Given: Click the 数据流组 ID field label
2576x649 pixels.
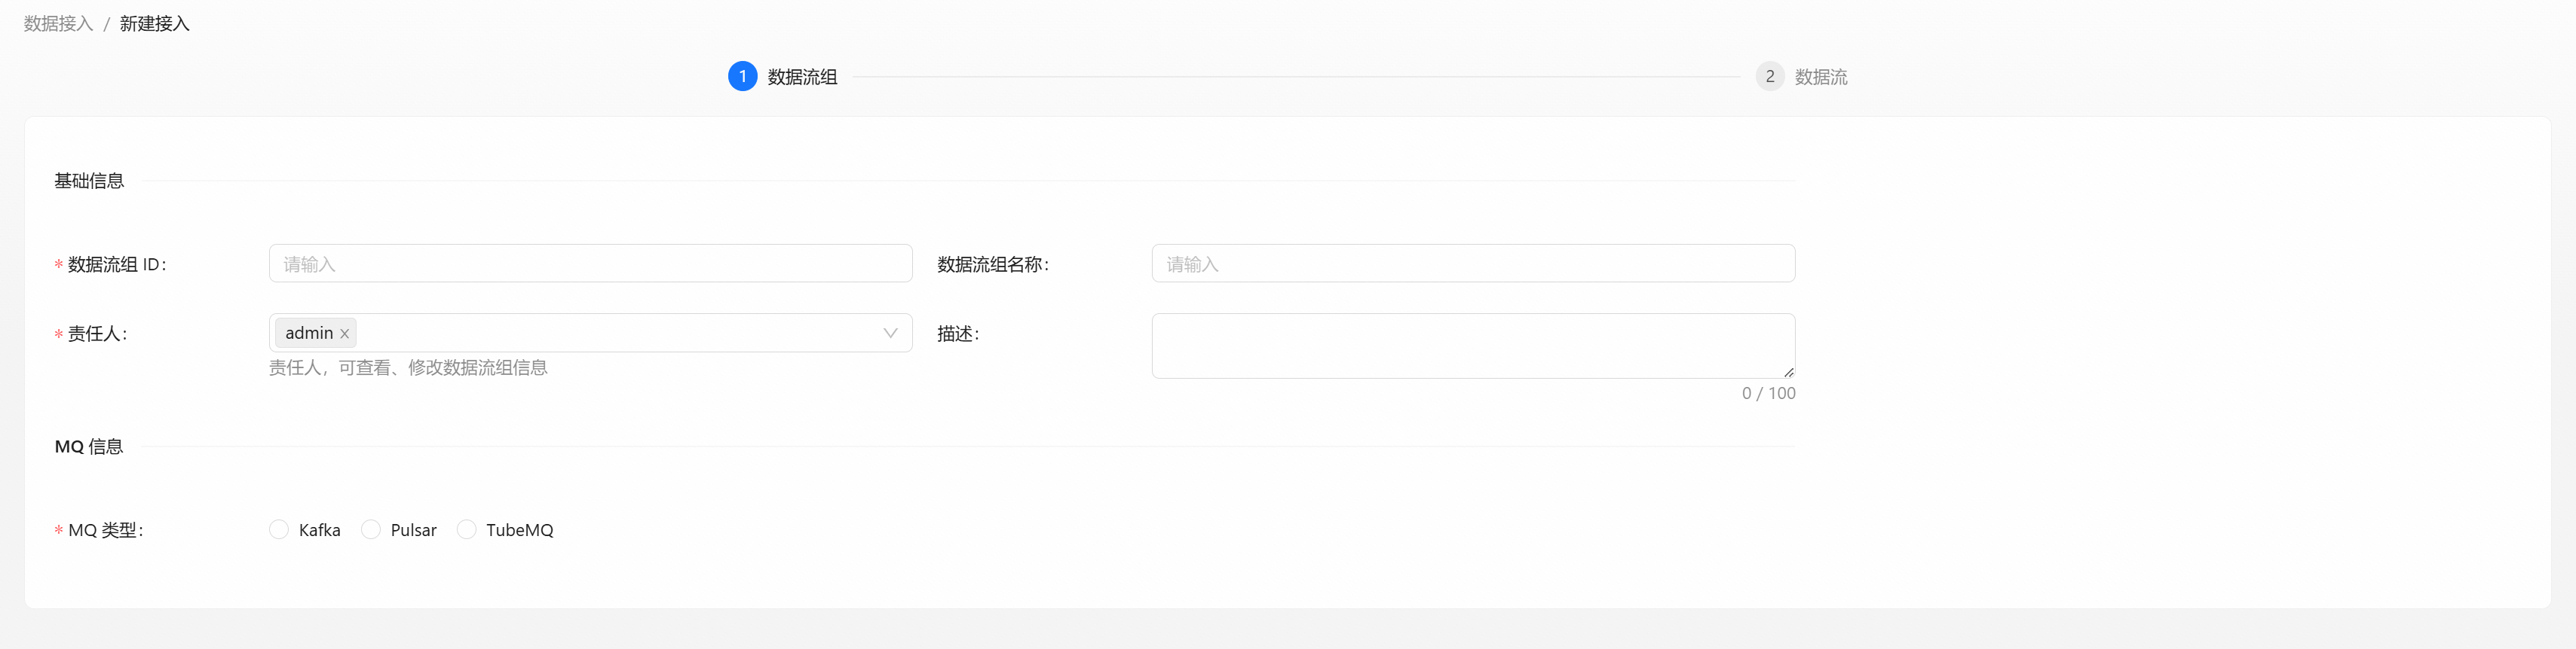Looking at the screenshot, I should [x=117, y=264].
